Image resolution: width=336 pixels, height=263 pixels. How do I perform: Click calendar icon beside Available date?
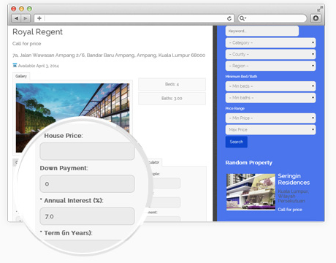[15, 65]
